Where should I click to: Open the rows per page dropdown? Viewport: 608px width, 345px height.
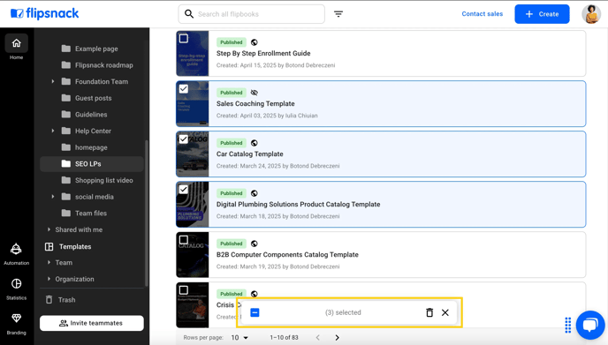click(x=239, y=338)
